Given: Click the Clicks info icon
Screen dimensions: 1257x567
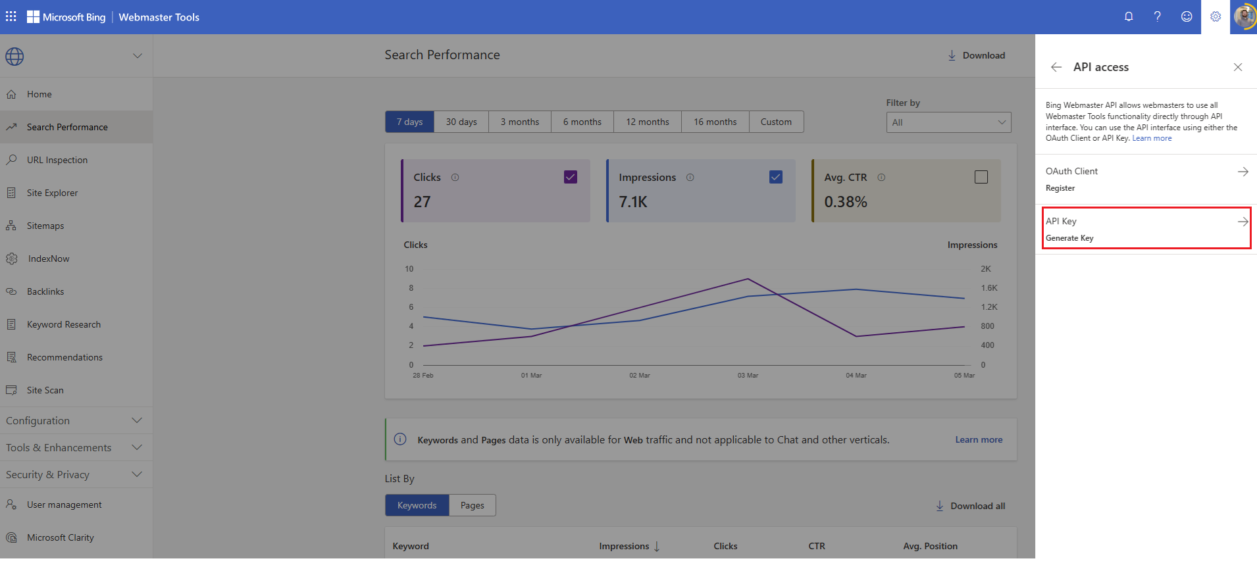Looking at the screenshot, I should coord(455,178).
